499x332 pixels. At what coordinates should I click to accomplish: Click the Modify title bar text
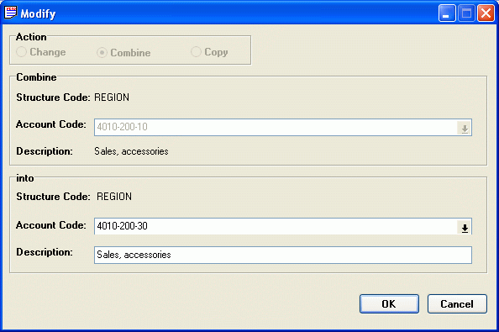(38, 13)
